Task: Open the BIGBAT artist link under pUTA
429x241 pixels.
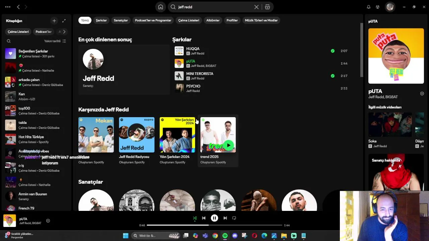Action: click(x=211, y=66)
